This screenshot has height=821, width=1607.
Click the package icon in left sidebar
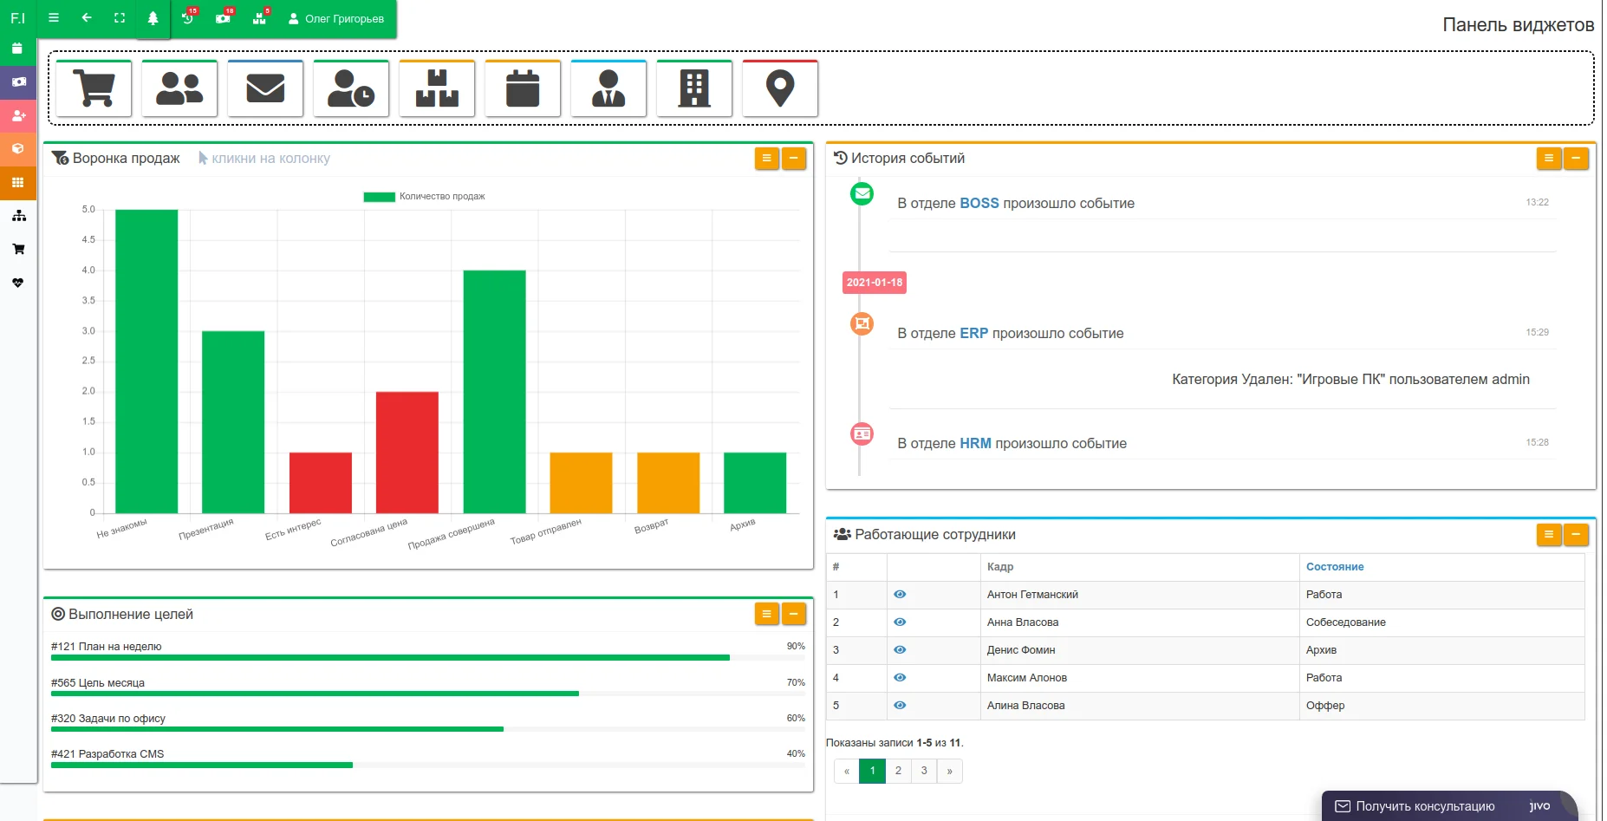tap(18, 148)
